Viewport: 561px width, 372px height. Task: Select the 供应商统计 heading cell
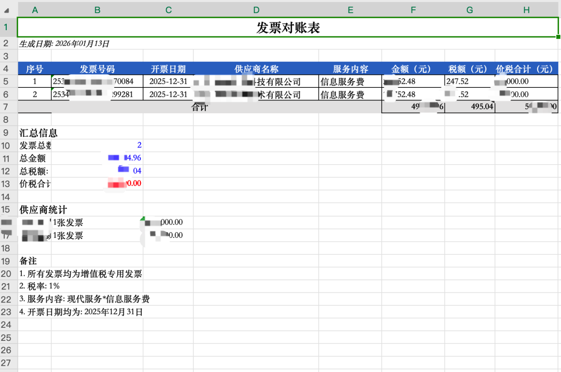[44, 209]
